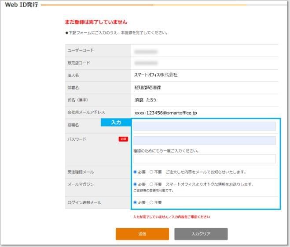Click the Web ID発行 heading
Viewport: 290px width, 247px height.
[x=21, y=5]
